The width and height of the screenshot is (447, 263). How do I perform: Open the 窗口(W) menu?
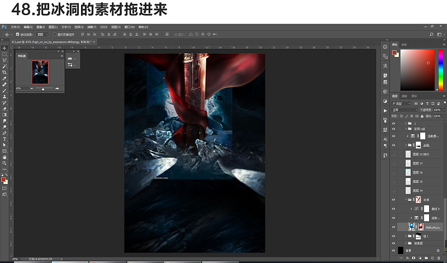tap(130, 27)
